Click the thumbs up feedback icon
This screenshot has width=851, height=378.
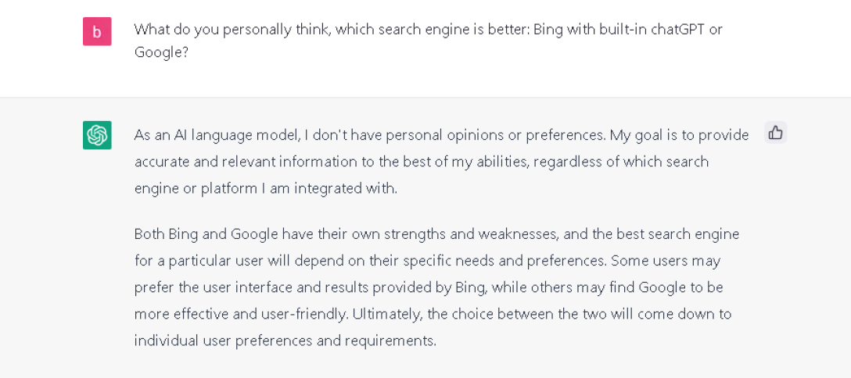775,133
